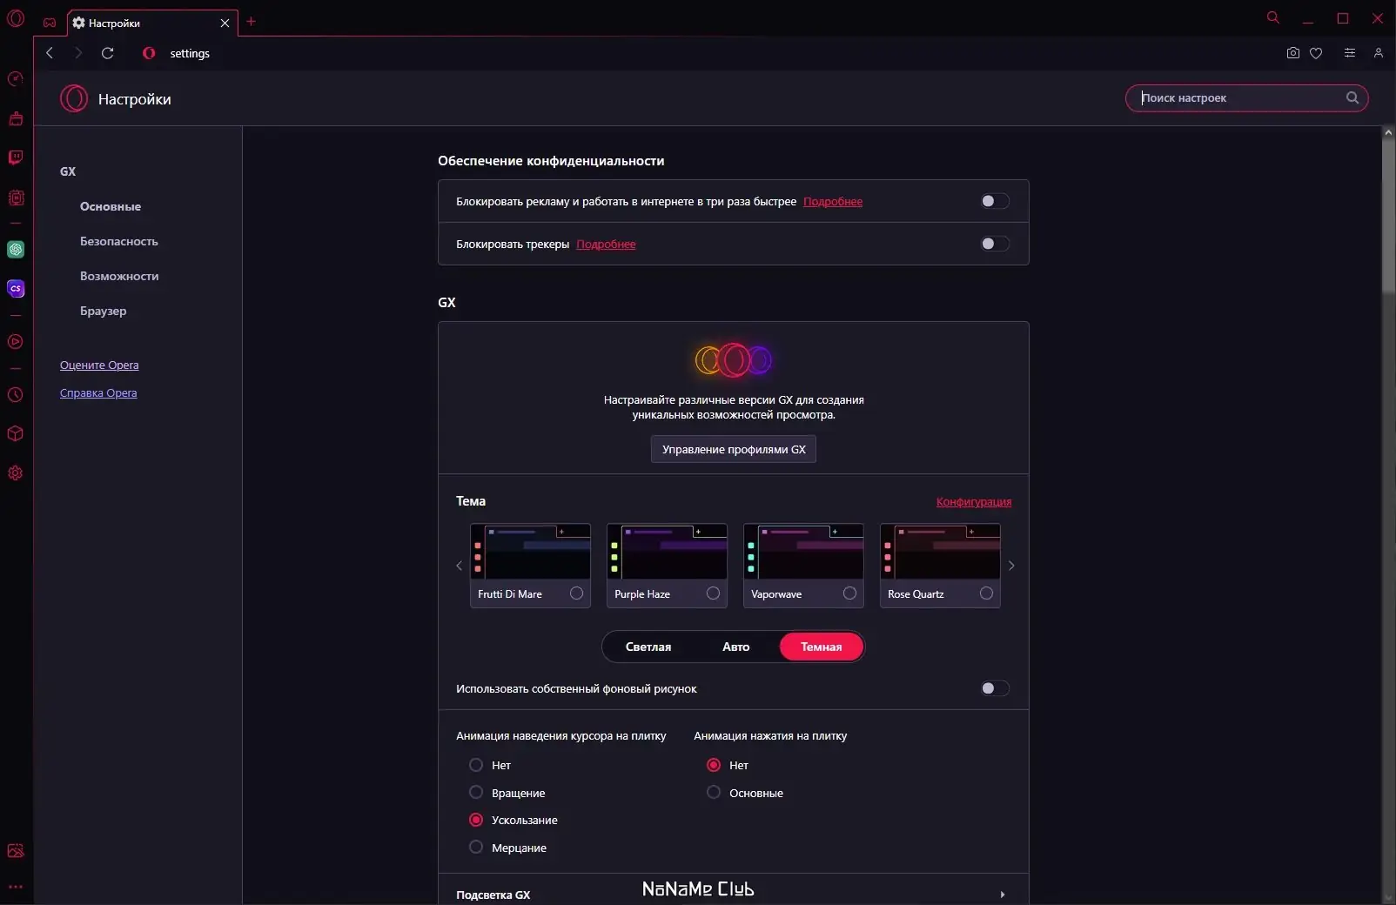Reload the settings page
Screen dimensions: 1396x905
click(x=108, y=53)
